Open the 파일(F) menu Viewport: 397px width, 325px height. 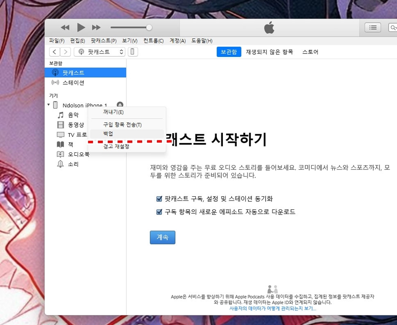(x=57, y=41)
